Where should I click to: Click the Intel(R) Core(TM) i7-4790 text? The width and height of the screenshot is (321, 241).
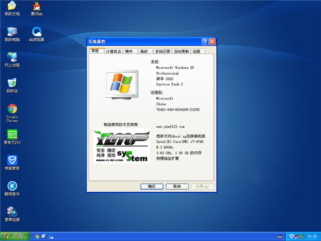coord(180,142)
